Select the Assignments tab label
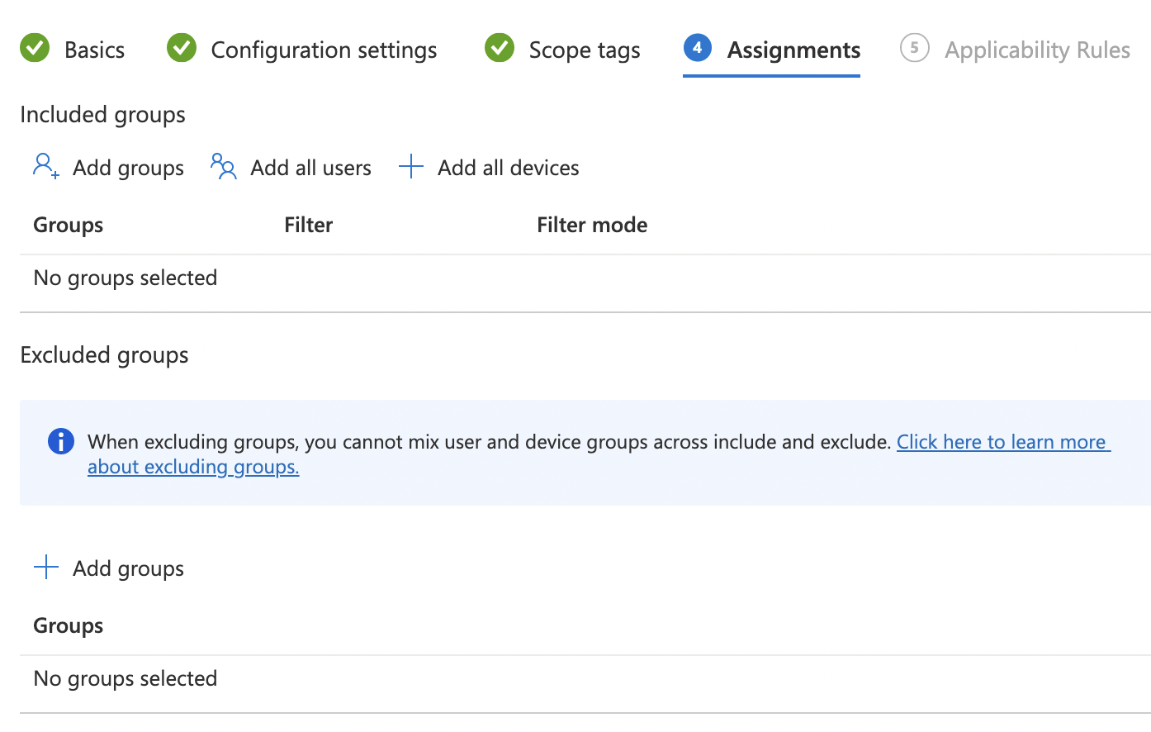The width and height of the screenshot is (1151, 732). (793, 50)
